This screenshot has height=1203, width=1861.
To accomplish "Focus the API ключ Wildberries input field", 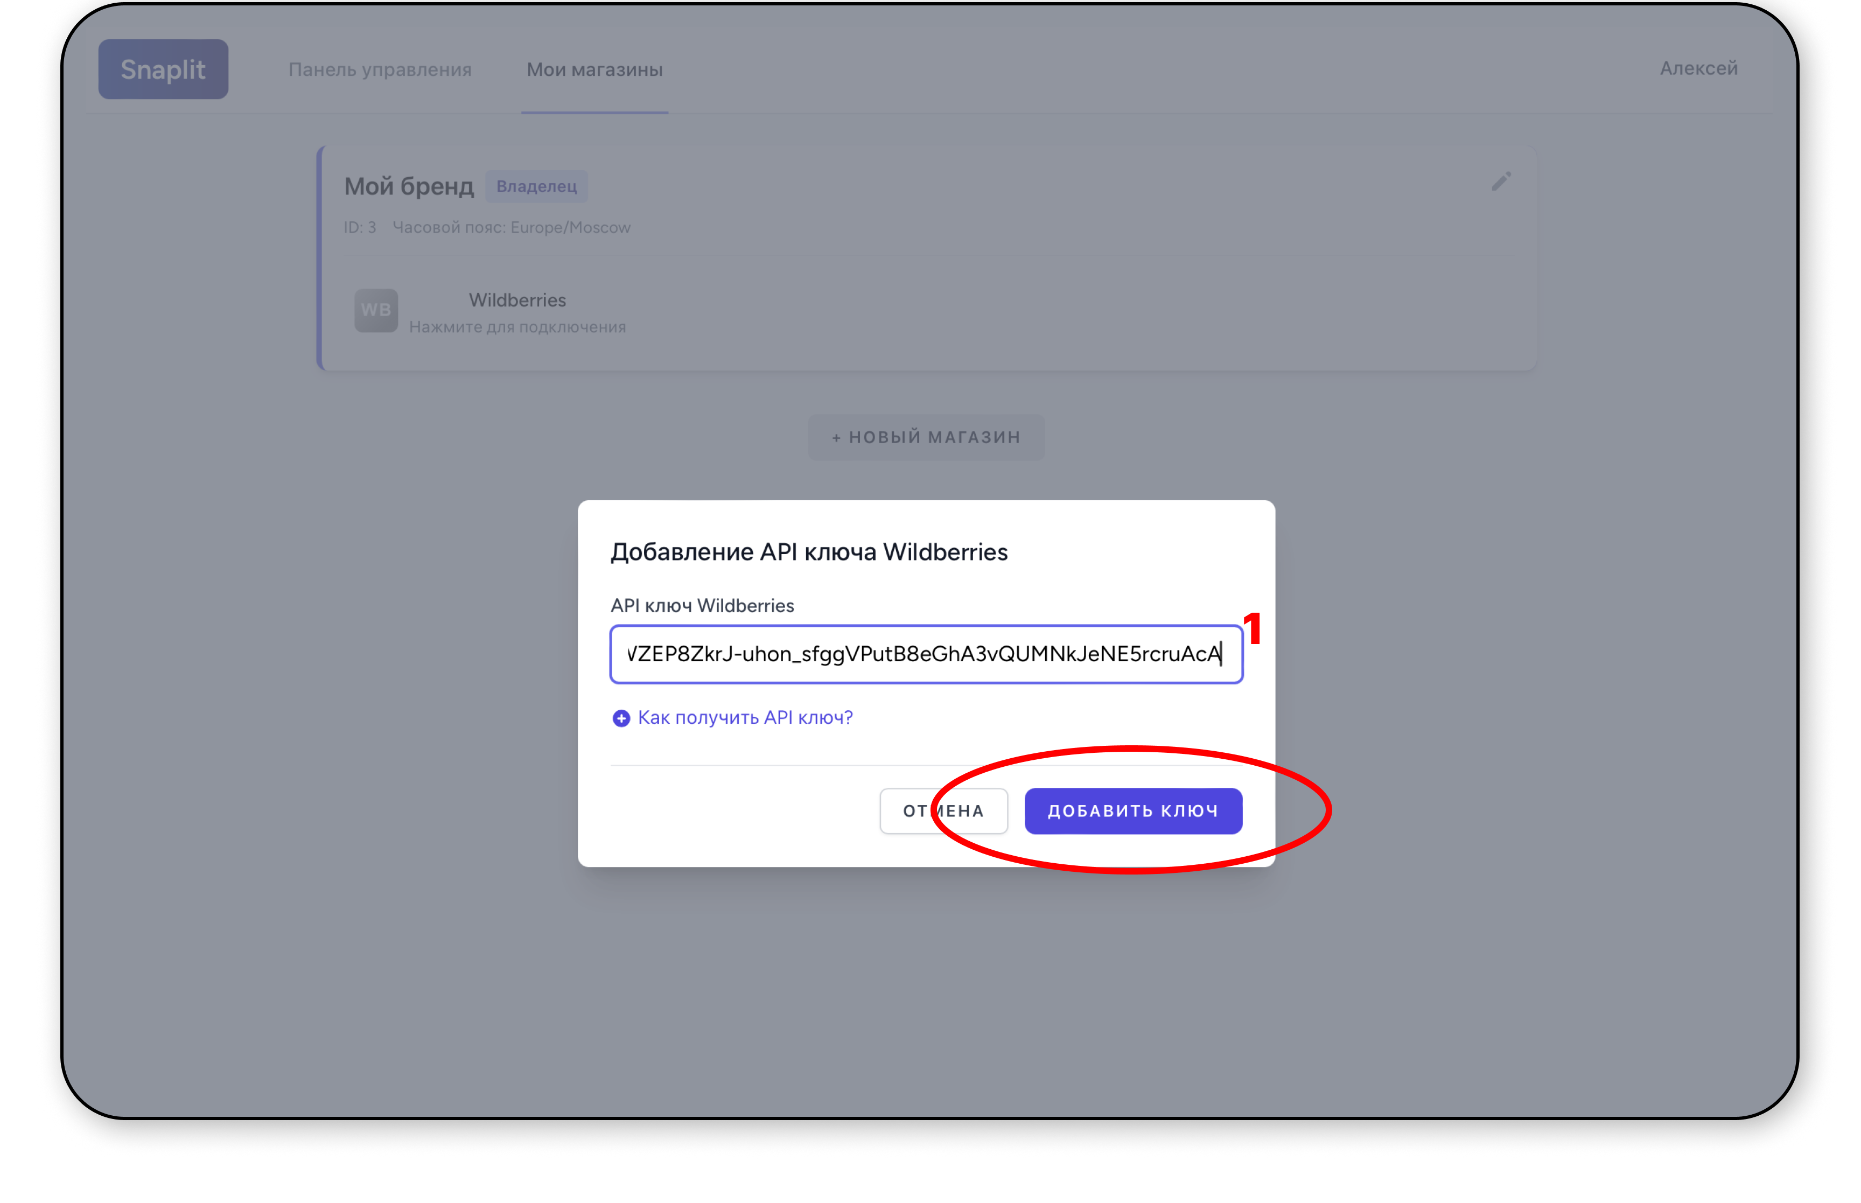I will pyautogui.click(x=926, y=654).
